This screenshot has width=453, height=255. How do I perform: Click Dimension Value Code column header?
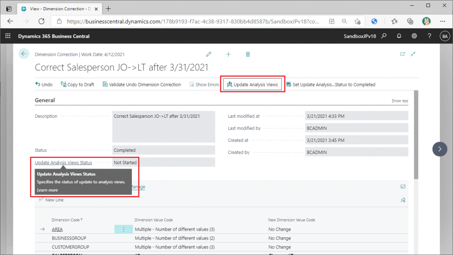(154, 220)
